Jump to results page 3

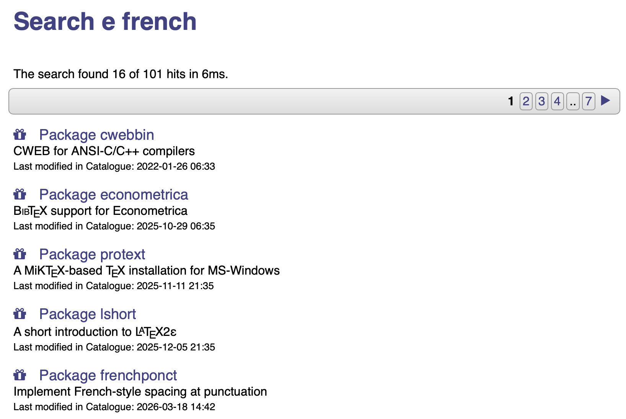point(542,101)
